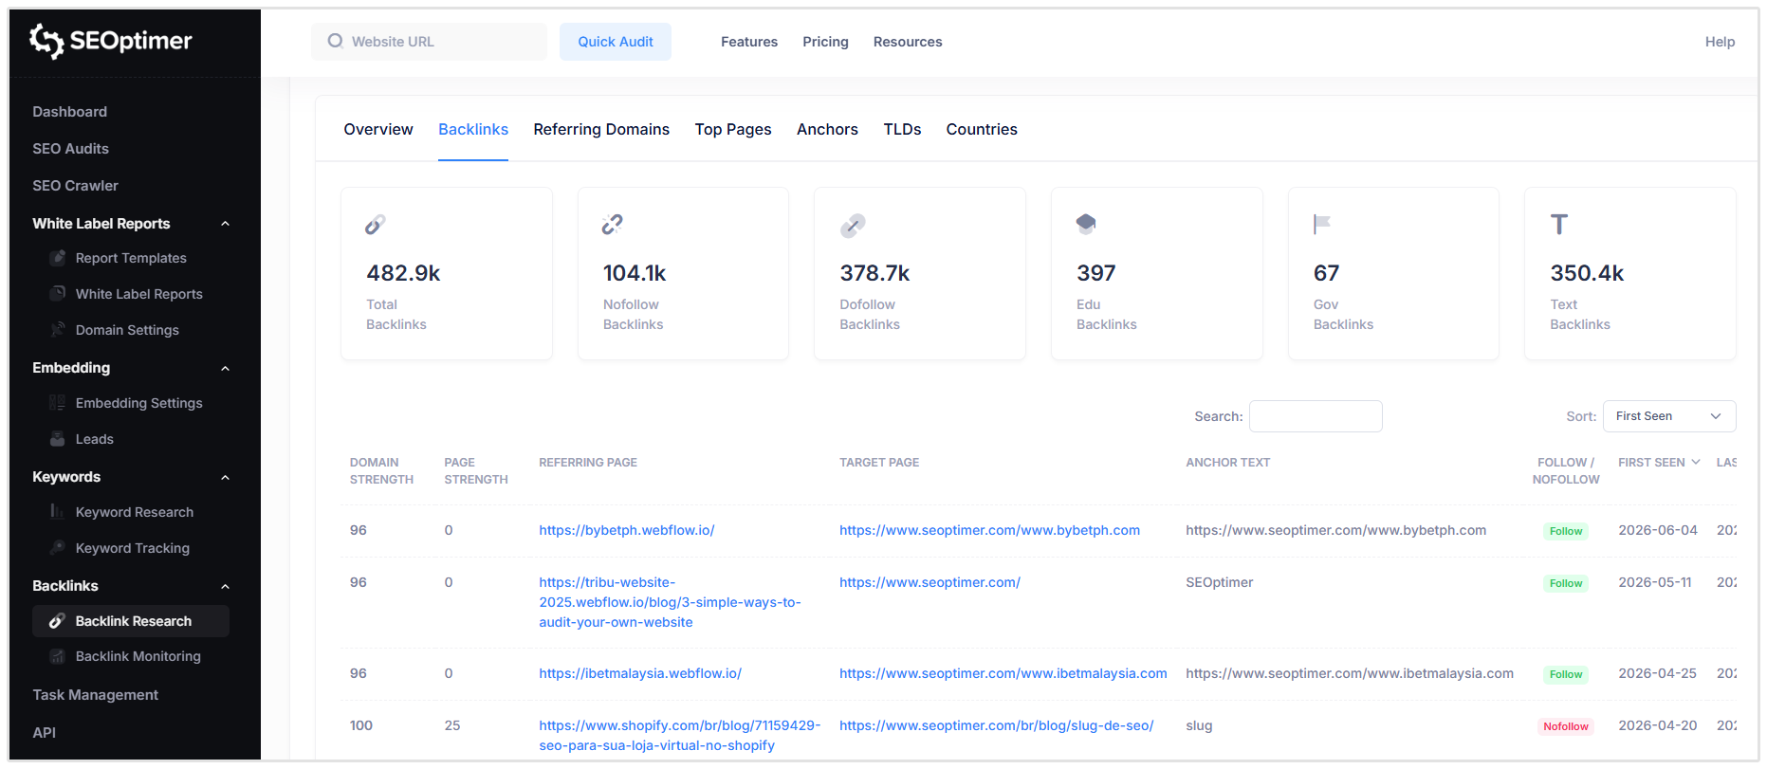Click the Domain Settings sidebar icon
The image size is (1767, 769).
pyautogui.click(x=58, y=330)
